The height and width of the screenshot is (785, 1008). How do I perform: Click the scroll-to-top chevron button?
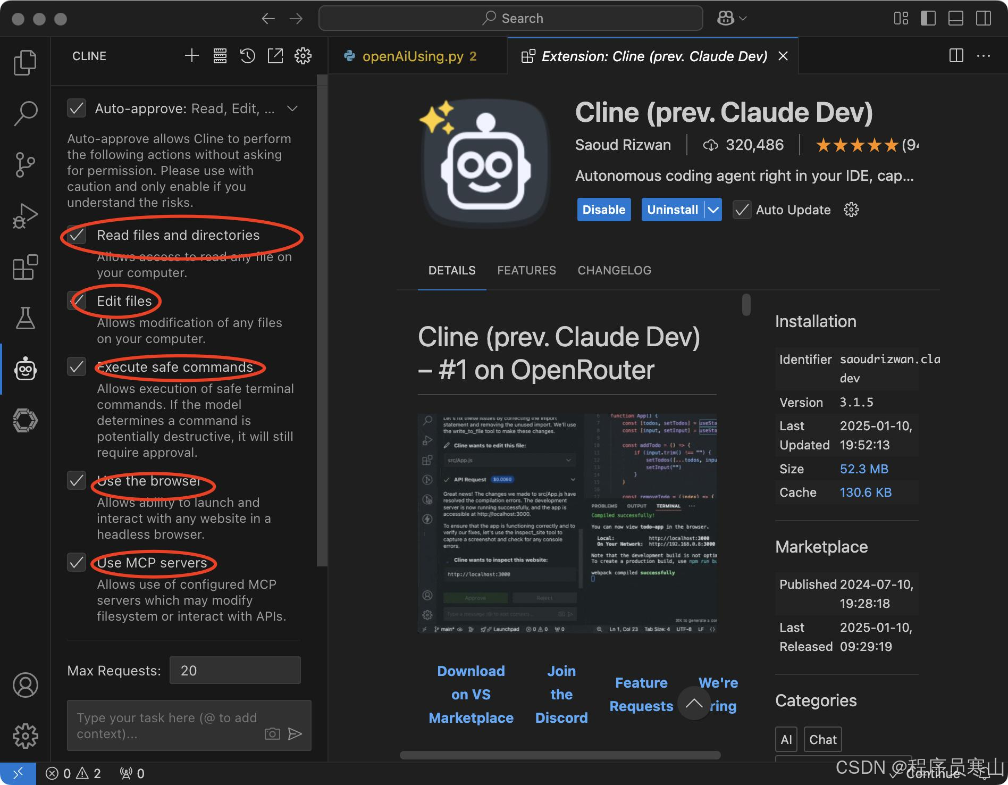[x=694, y=703]
